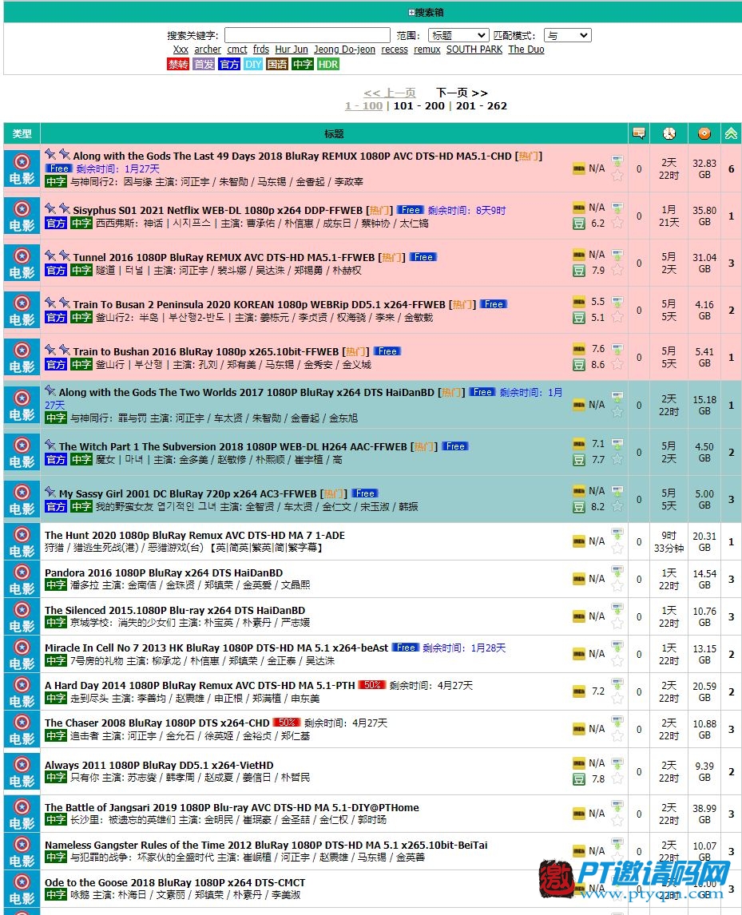Bookmark Sisyphus S01 with its star
The image size is (742, 915).
coord(617,223)
